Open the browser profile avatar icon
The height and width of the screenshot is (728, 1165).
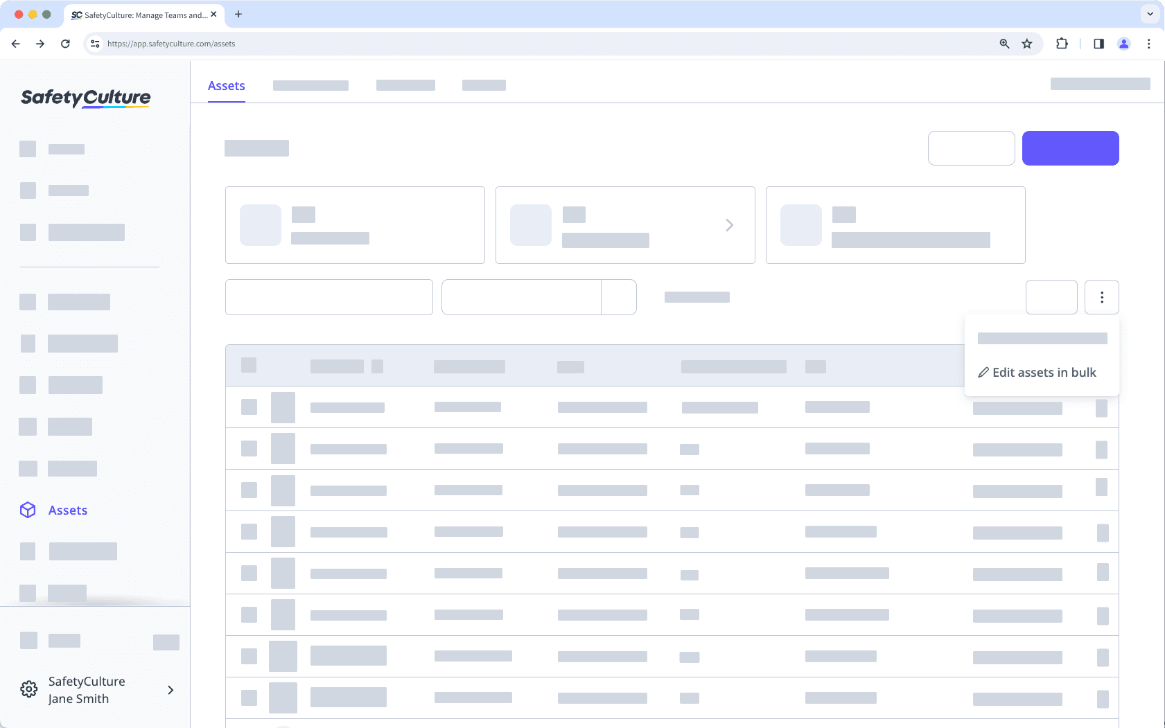[1124, 44]
